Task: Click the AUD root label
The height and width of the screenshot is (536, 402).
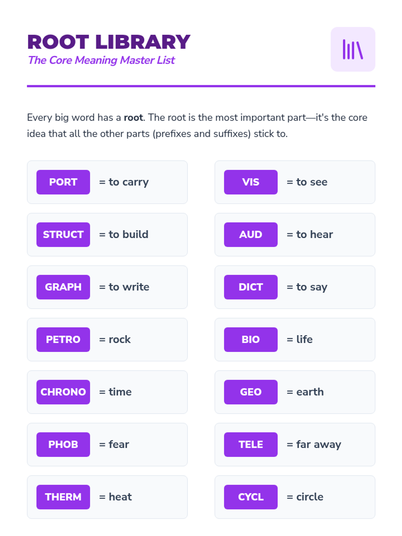Action: [251, 234]
